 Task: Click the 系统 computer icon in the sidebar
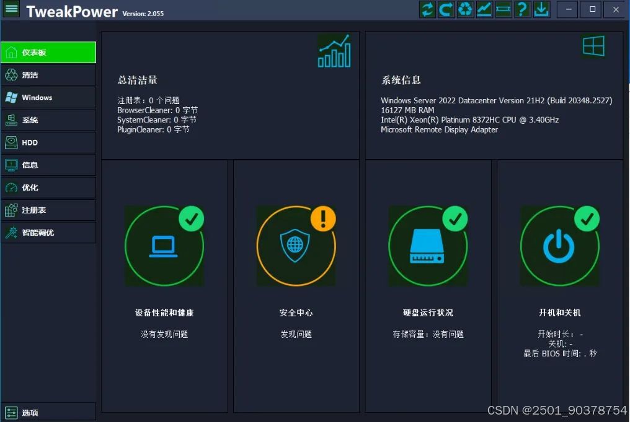pyautogui.click(x=11, y=120)
